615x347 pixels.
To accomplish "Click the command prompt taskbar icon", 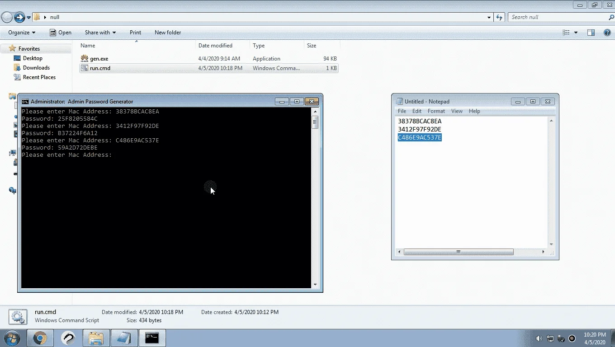I will (152, 338).
